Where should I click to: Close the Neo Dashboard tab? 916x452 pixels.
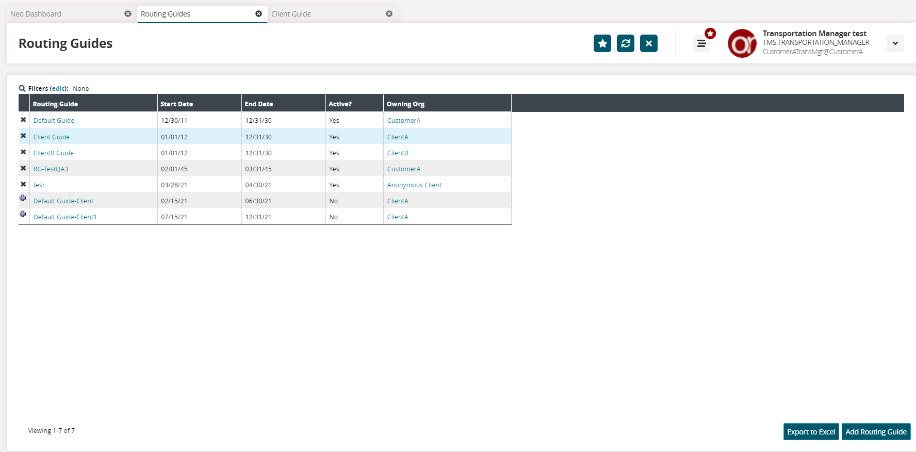[128, 14]
